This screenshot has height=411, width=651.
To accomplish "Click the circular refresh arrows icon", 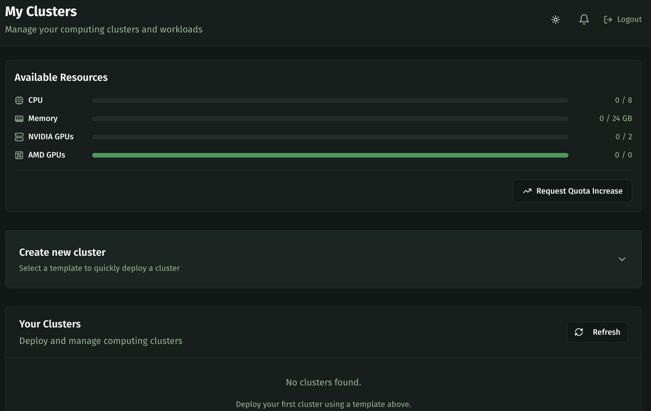I will click(579, 332).
